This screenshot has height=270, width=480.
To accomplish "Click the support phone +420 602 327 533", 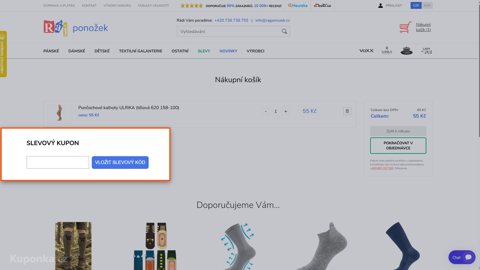I will 382,168.
